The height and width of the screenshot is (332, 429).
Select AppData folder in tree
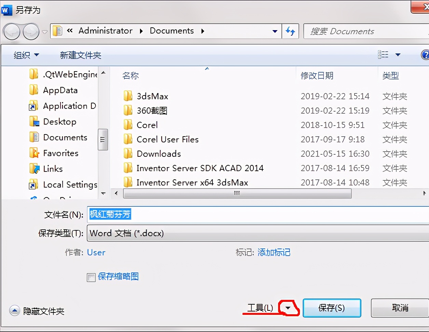tap(53, 90)
